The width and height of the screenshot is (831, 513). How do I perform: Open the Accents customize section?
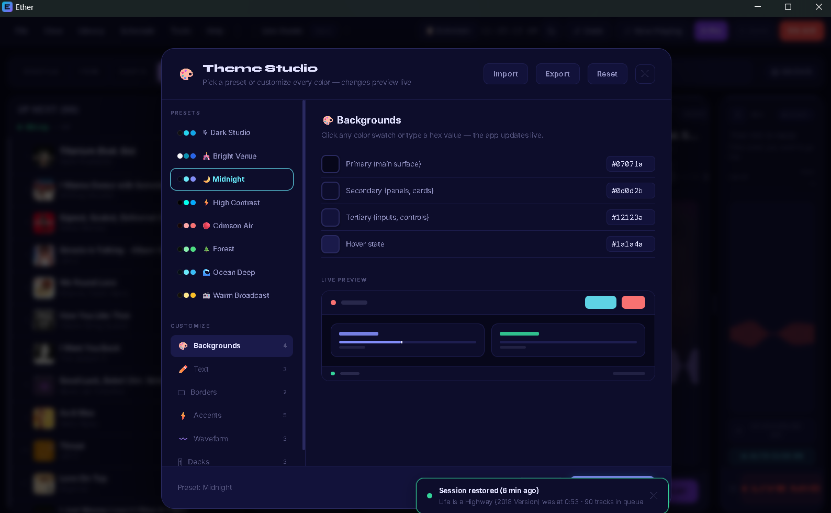pos(232,416)
